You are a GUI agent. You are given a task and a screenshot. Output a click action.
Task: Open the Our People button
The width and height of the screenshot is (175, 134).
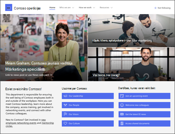click(88, 105)
